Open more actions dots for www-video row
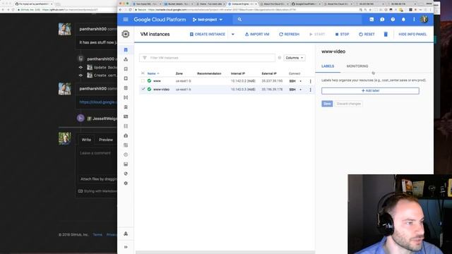 310,90
